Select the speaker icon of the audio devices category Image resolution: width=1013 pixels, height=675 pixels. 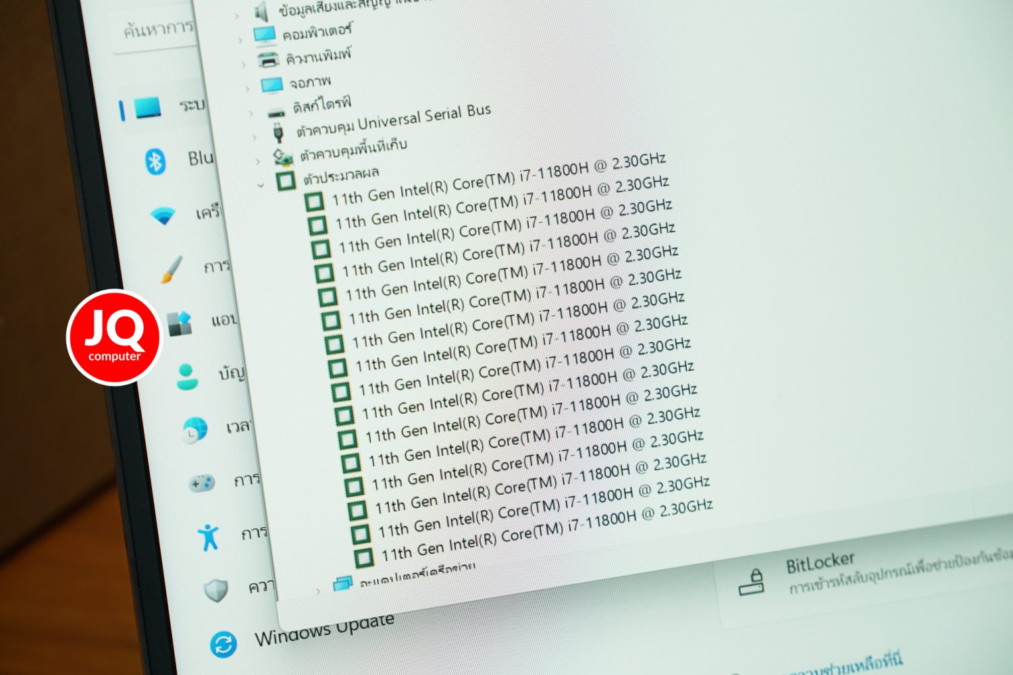261,11
